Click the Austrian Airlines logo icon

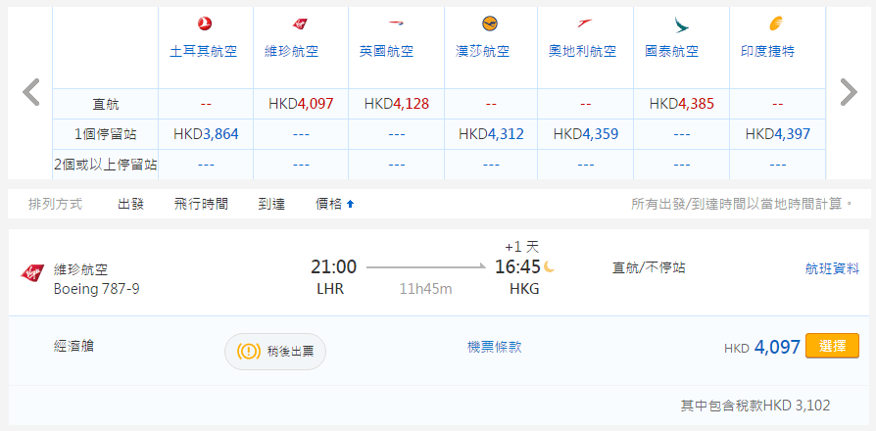click(x=585, y=24)
